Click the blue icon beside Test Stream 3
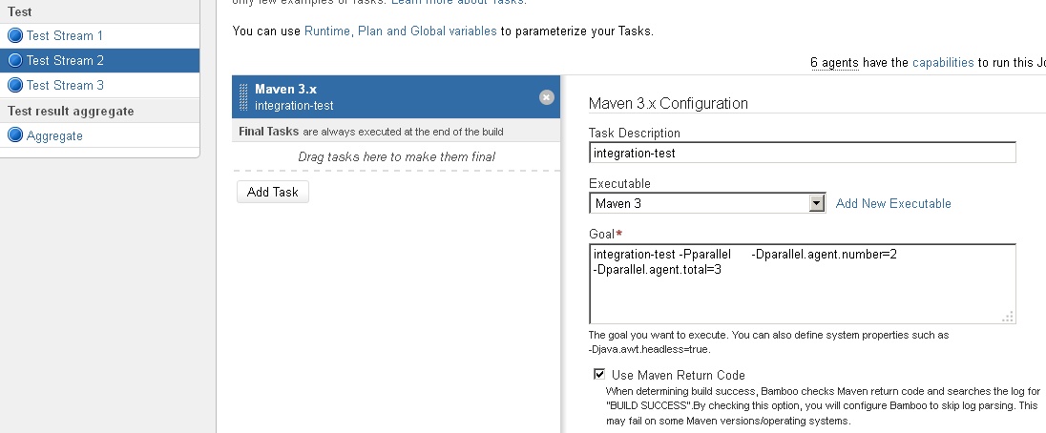Image resolution: width=1046 pixels, height=433 pixels. [x=14, y=85]
